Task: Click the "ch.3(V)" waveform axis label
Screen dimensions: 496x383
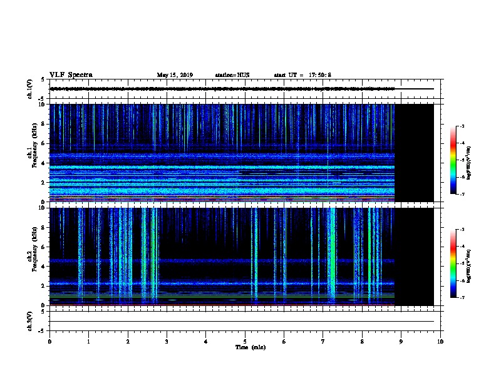Action: tap(29, 321)
